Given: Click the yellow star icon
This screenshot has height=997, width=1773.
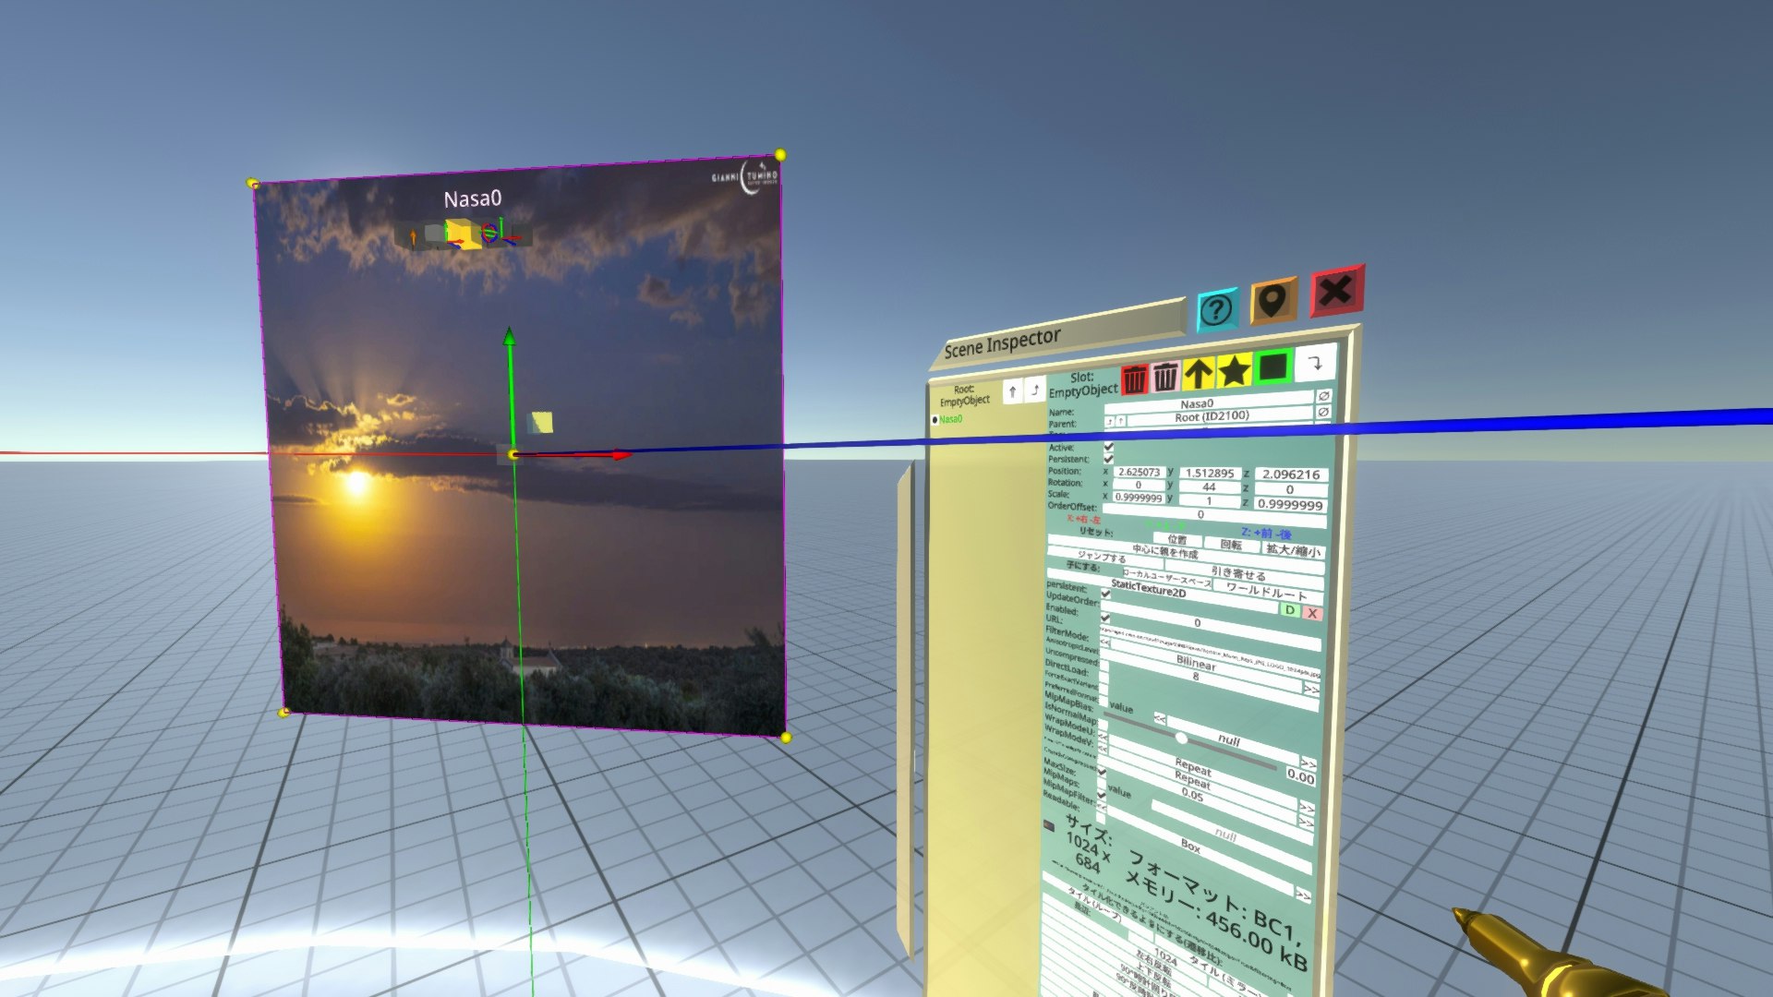Looking at the screenshot, I should (x=1234, y=370).
